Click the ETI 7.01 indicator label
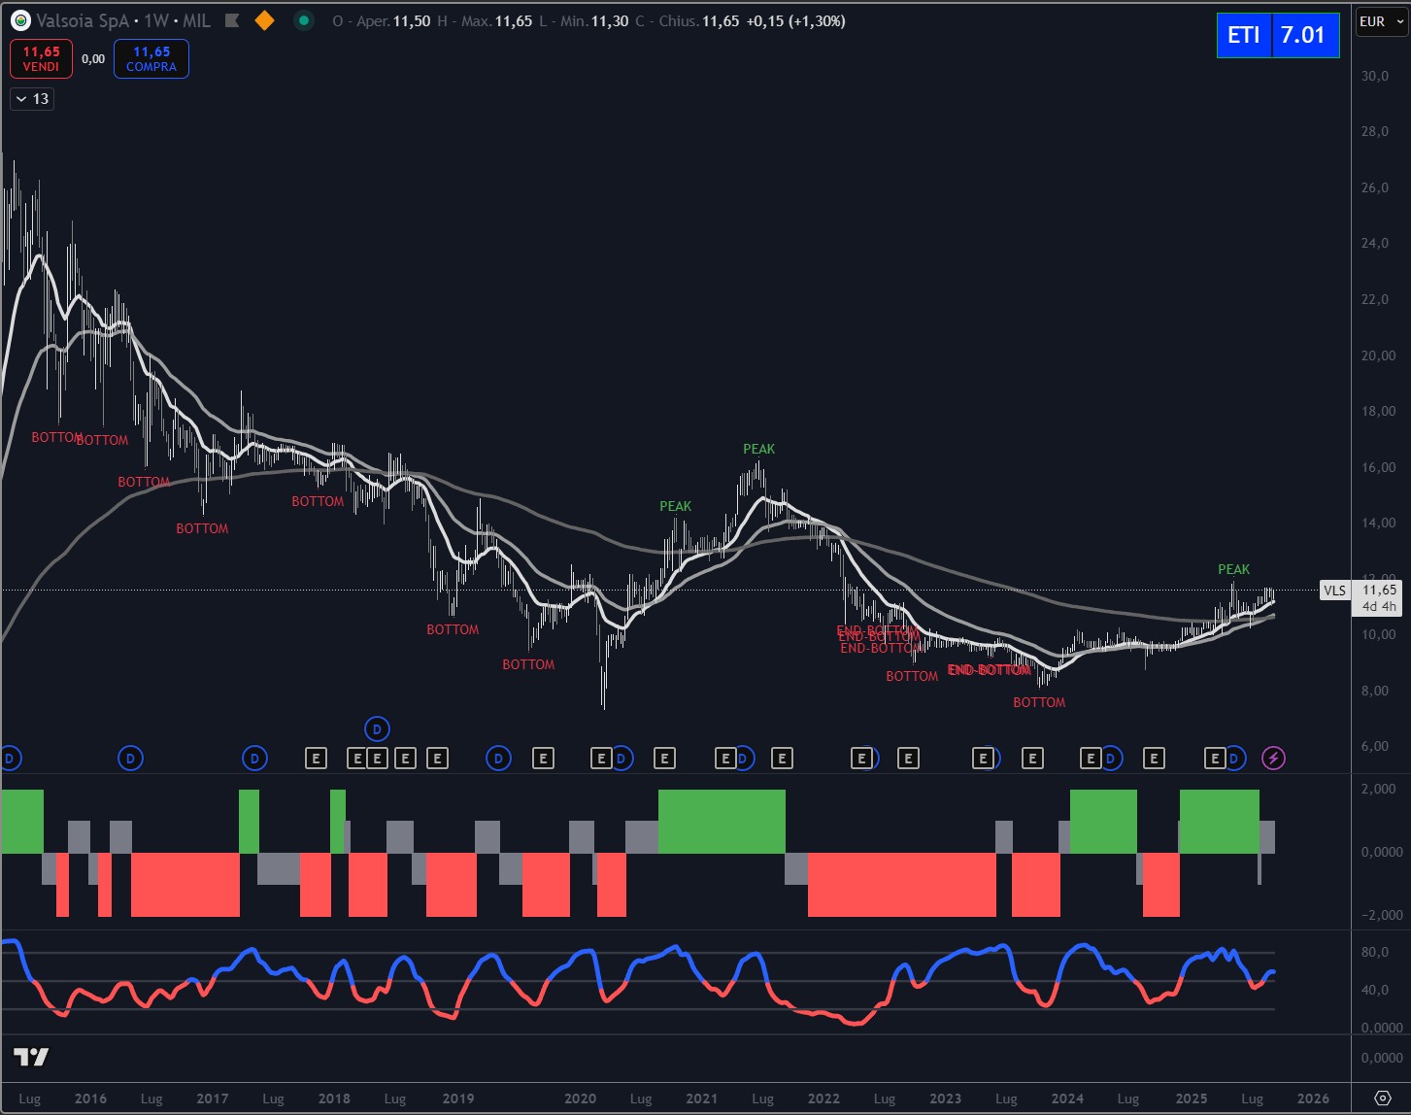Screen dimensions: 1411x1115 click(1277, 35)
